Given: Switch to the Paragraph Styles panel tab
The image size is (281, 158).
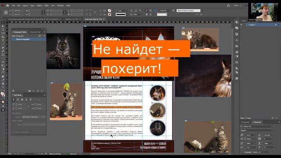Looking at the screenshot, I should (x=20, y=32).
